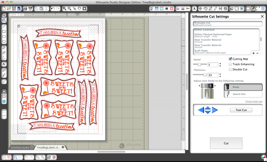267x162 pixels.
Task: Open the Fill Color paint bucket window
Action: (151, 9)
